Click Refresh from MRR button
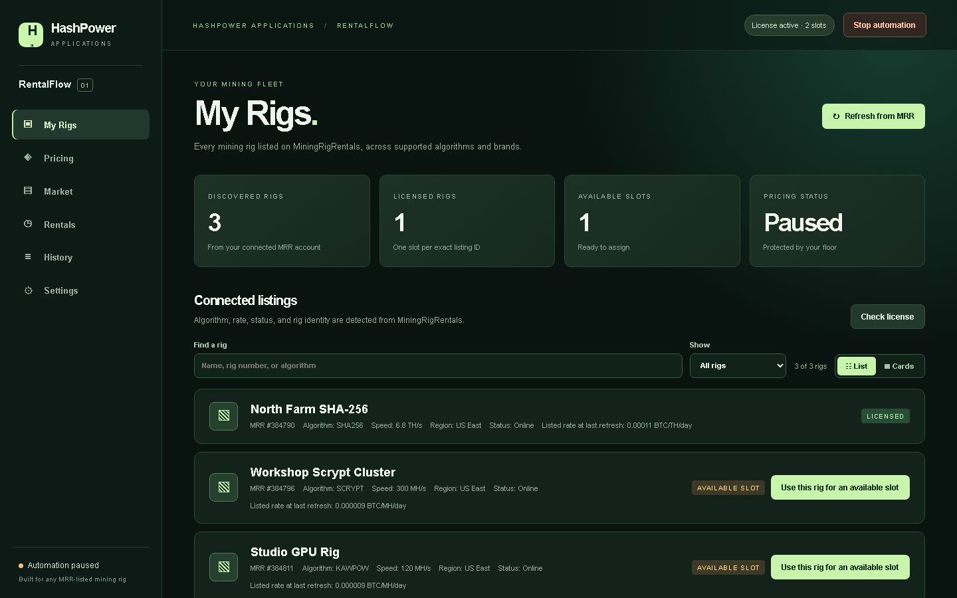 click(873, 116)
